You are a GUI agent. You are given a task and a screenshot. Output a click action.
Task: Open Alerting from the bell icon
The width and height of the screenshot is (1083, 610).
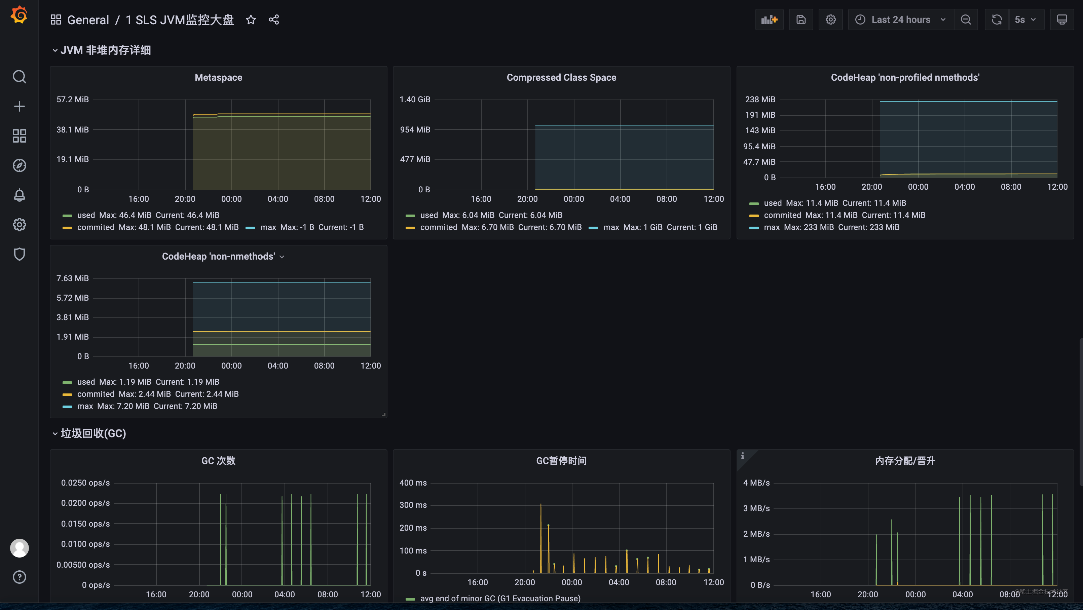(20, 195)
